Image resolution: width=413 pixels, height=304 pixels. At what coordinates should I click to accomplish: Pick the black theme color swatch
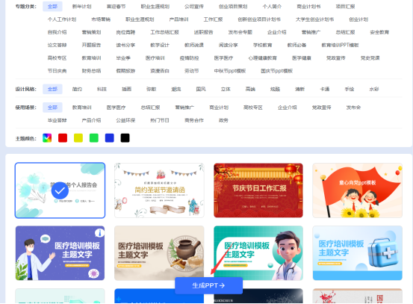(x=125, y=137)
